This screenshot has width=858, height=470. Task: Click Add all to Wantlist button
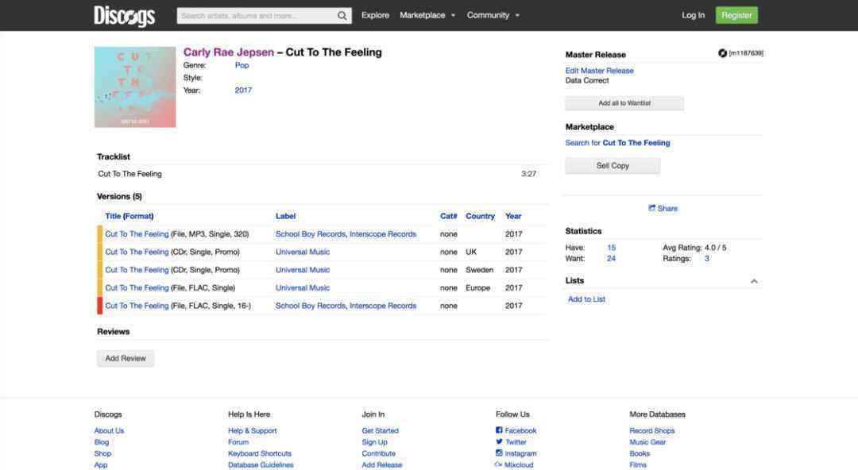tap(624, 103)
